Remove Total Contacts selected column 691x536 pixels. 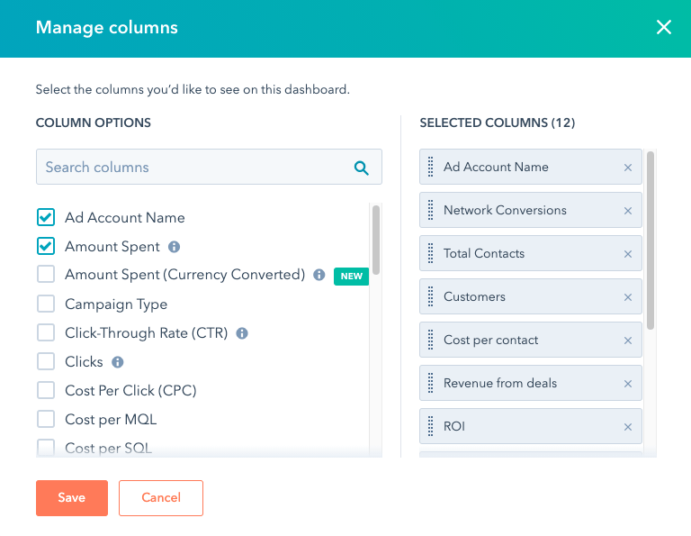628,254
